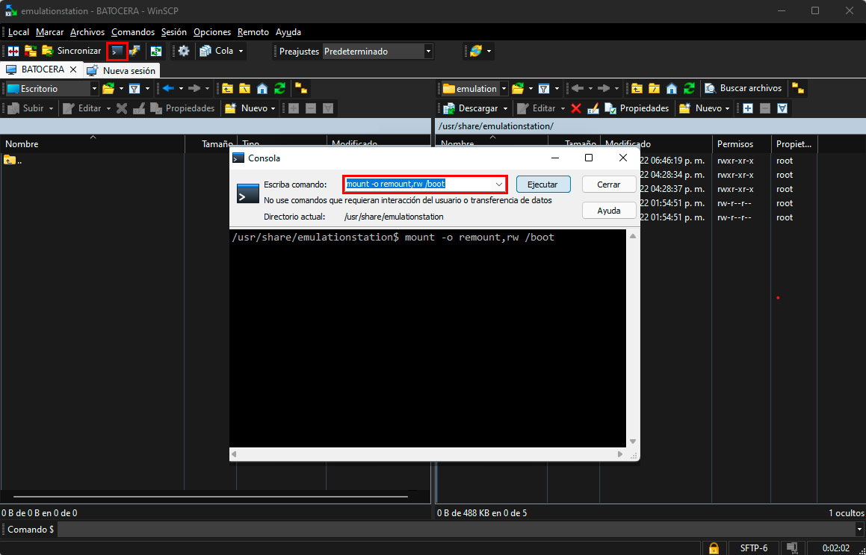
Task: Click Ejecutar to run the command
Action: coord(543,185)
